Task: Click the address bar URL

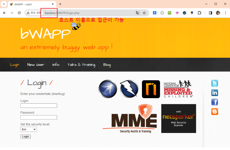Action: click(62, 13)
